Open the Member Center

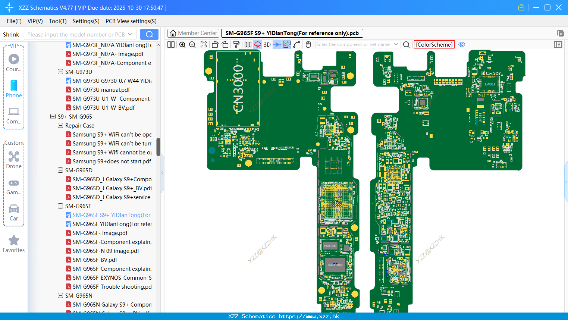tap(193, 33)
